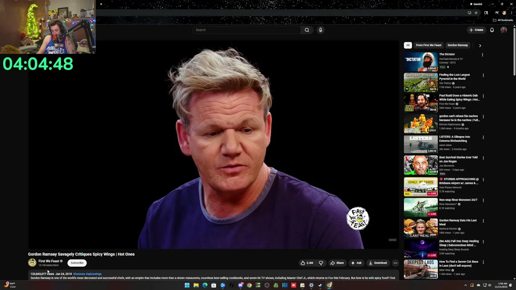Click the #spicywings hashtag
Image resolution: width=516 pixels, height=290 pixels.
94,274
